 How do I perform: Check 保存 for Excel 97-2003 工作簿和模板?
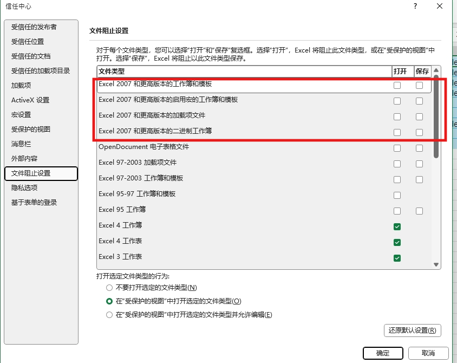[x=419, y=180]
